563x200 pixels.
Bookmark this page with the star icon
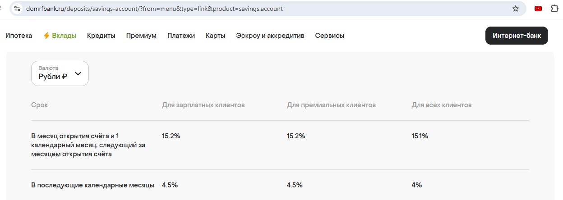pyautogui.click(x=516, y=9)
